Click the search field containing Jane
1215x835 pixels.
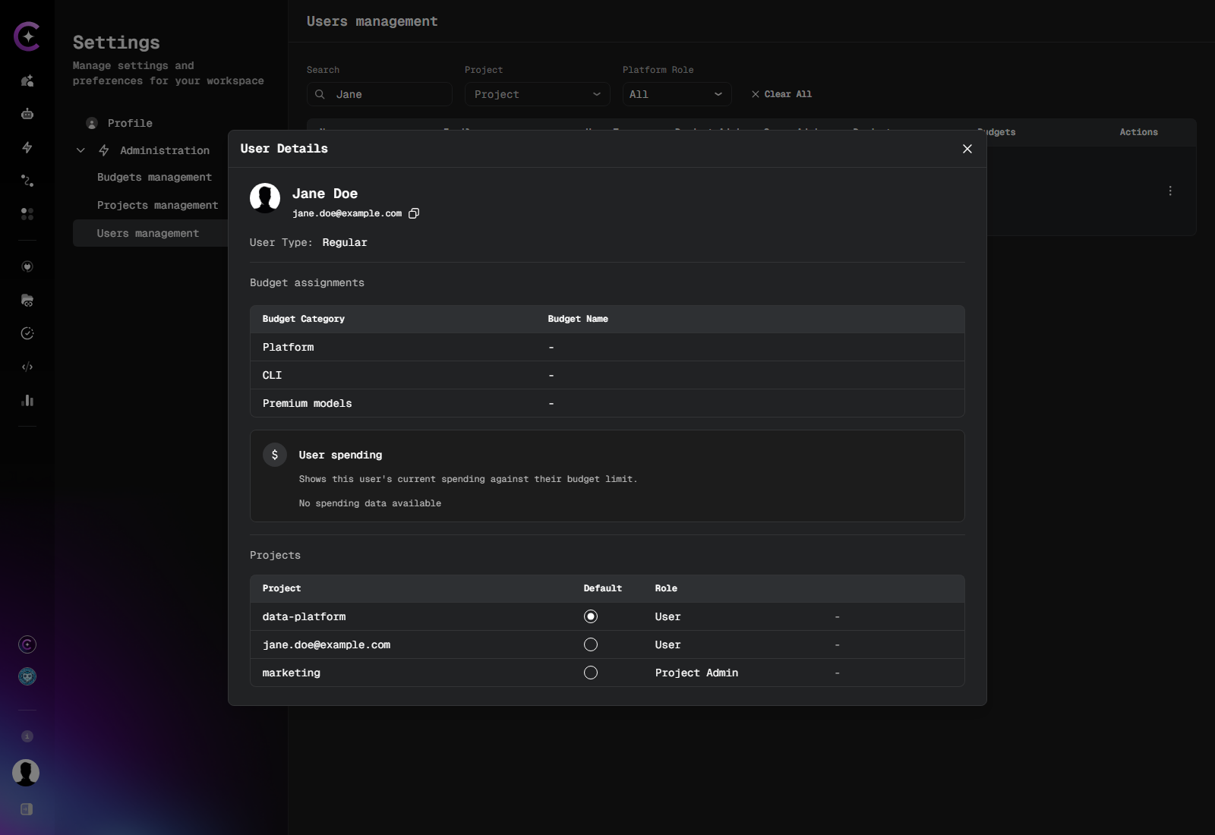point(380,94)
